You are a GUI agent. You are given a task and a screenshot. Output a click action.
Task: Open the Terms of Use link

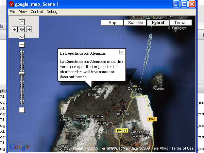pyautogui.click(x=182, y=148)
